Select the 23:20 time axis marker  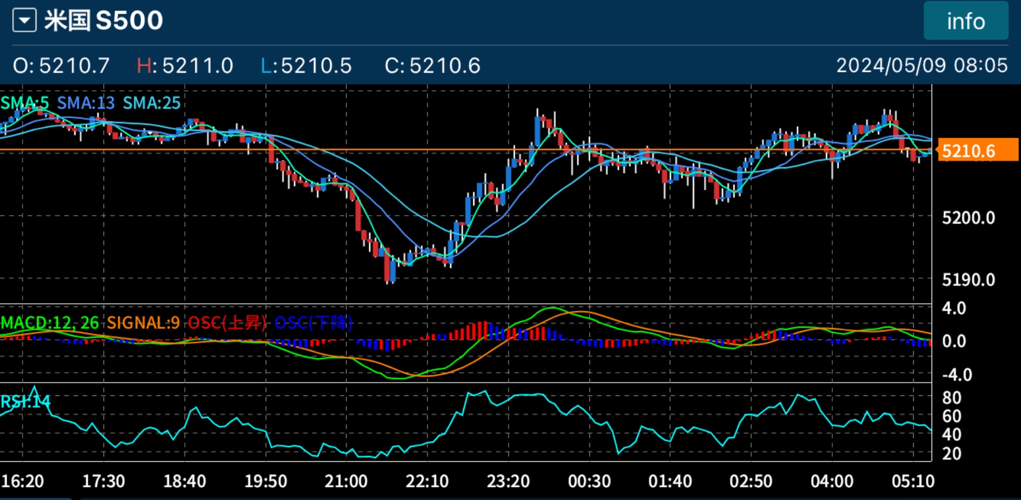point(508,481)
